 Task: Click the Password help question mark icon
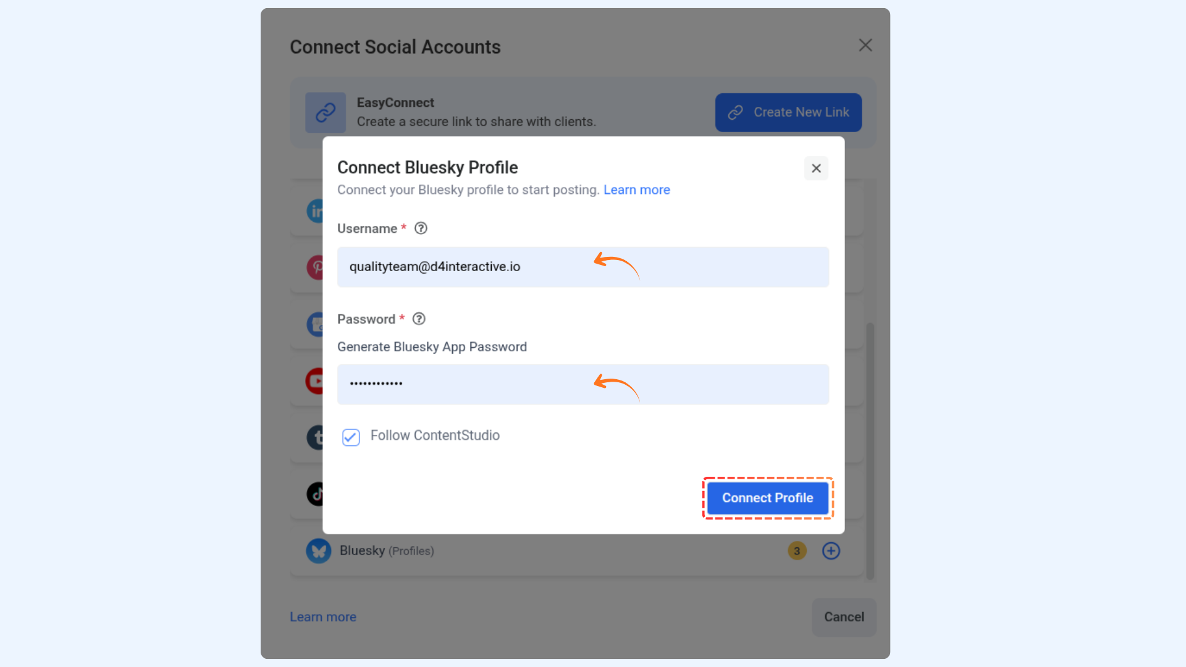419,319
